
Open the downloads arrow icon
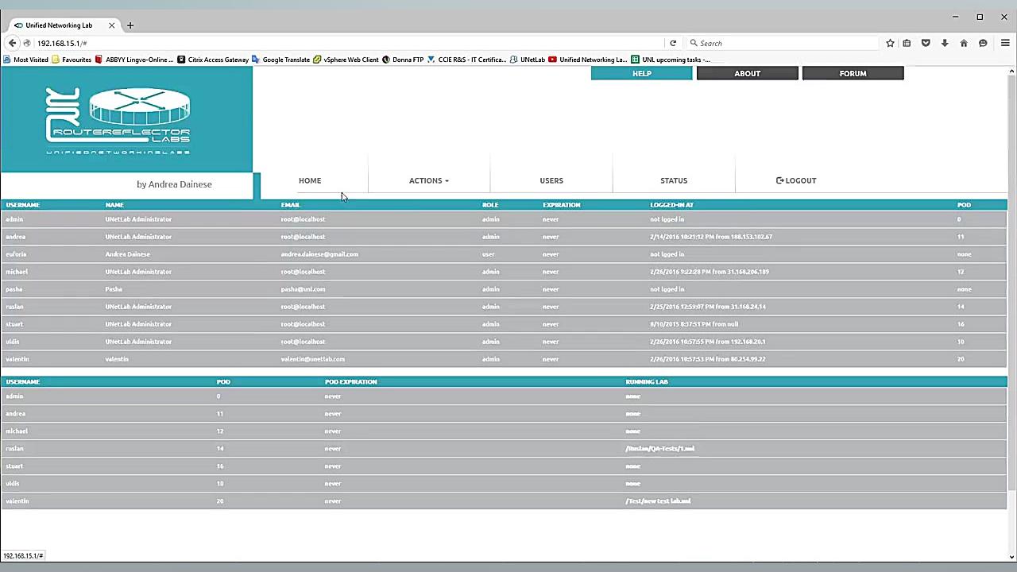point(945,43)
